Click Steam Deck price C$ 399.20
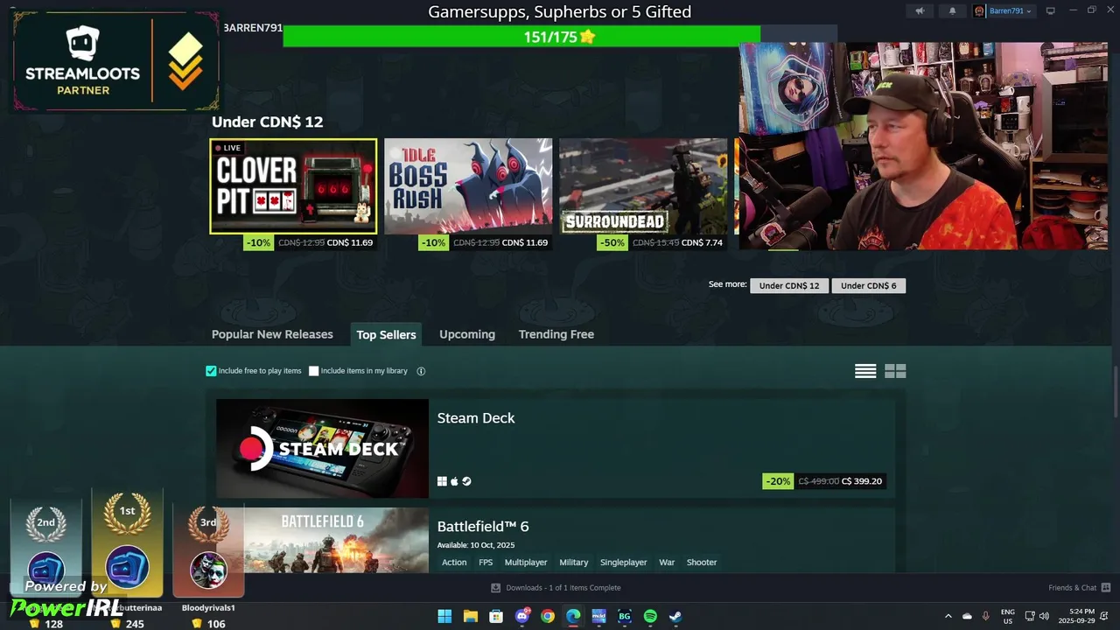Screen dimensions: 1120x630 (x=862, y=481)
